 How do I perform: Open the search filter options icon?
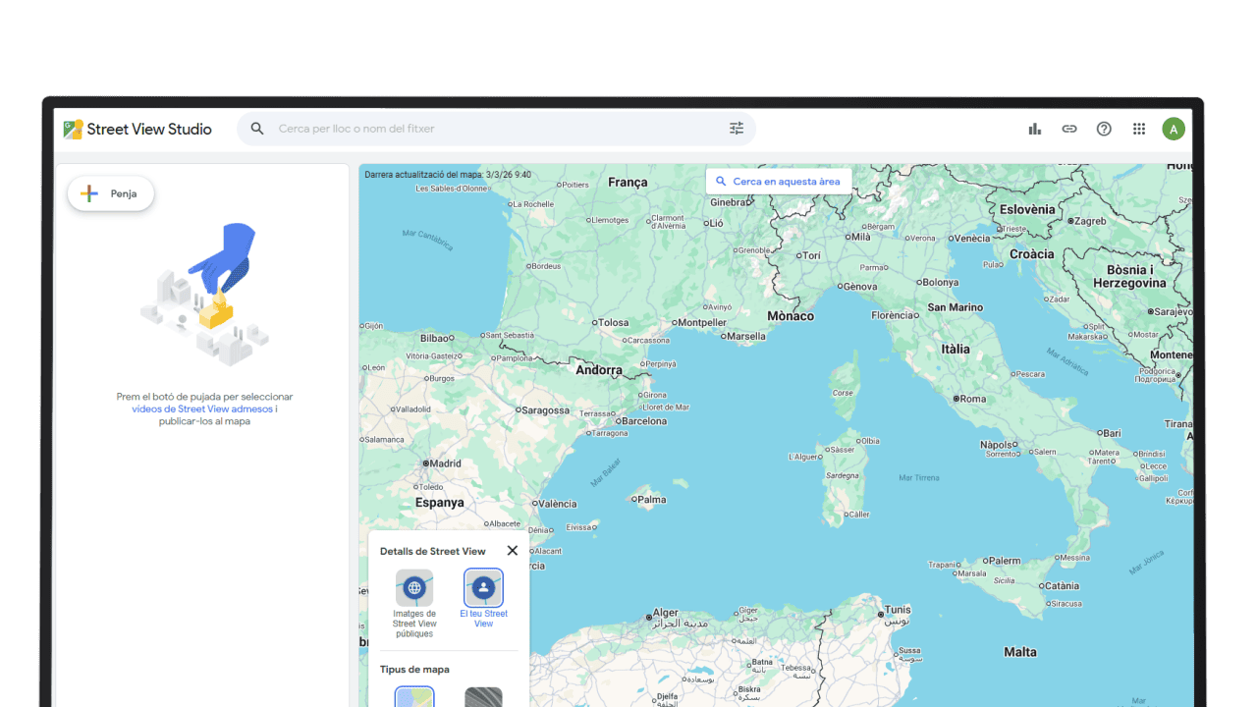[737, 129]
